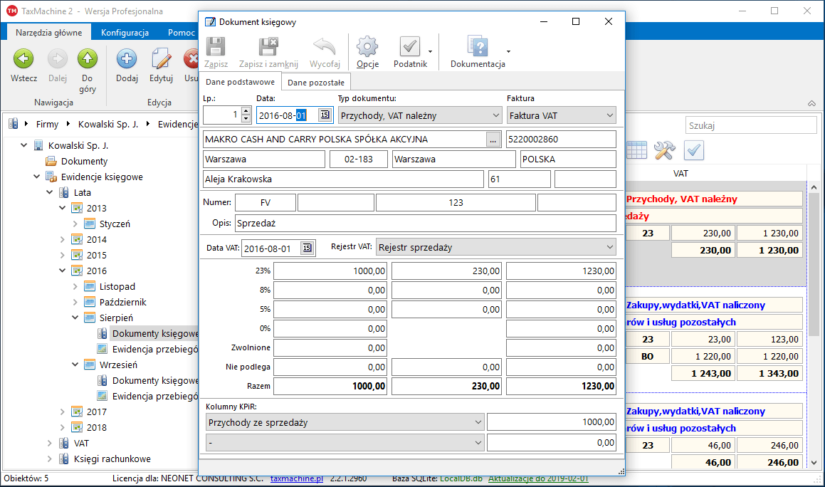The height and width of the screenshot is (487, 825).
Task: Collapse the Sierpień tree node
Action: click(75, 318)
